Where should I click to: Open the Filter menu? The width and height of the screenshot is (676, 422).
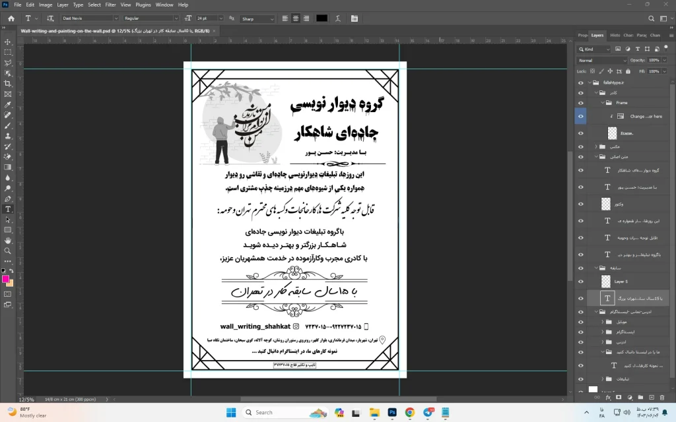[111, 5]
